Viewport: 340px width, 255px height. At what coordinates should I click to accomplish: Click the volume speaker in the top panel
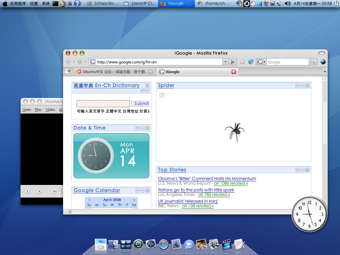(287, 3)
